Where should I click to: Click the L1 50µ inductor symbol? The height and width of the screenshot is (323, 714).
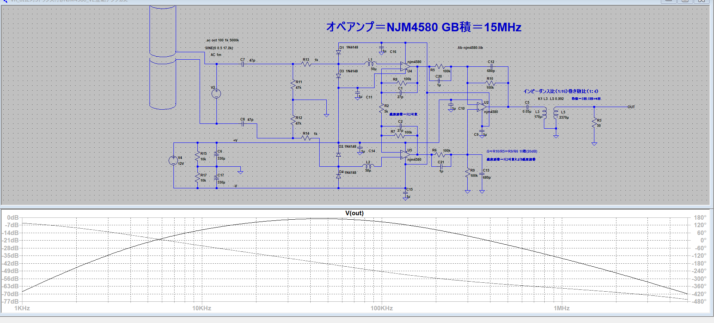tap(370, 64)
